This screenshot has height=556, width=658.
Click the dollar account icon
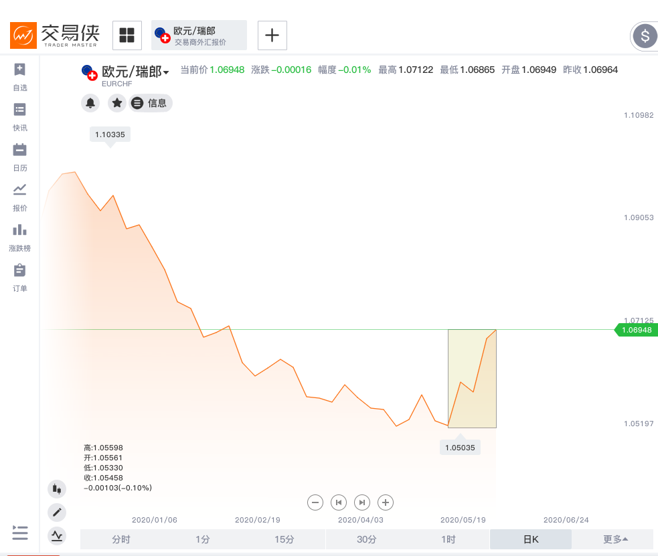[x=645, y=35]
